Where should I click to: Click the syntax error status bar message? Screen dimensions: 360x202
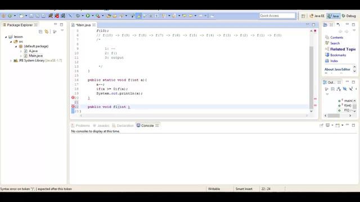coord(36,189)
